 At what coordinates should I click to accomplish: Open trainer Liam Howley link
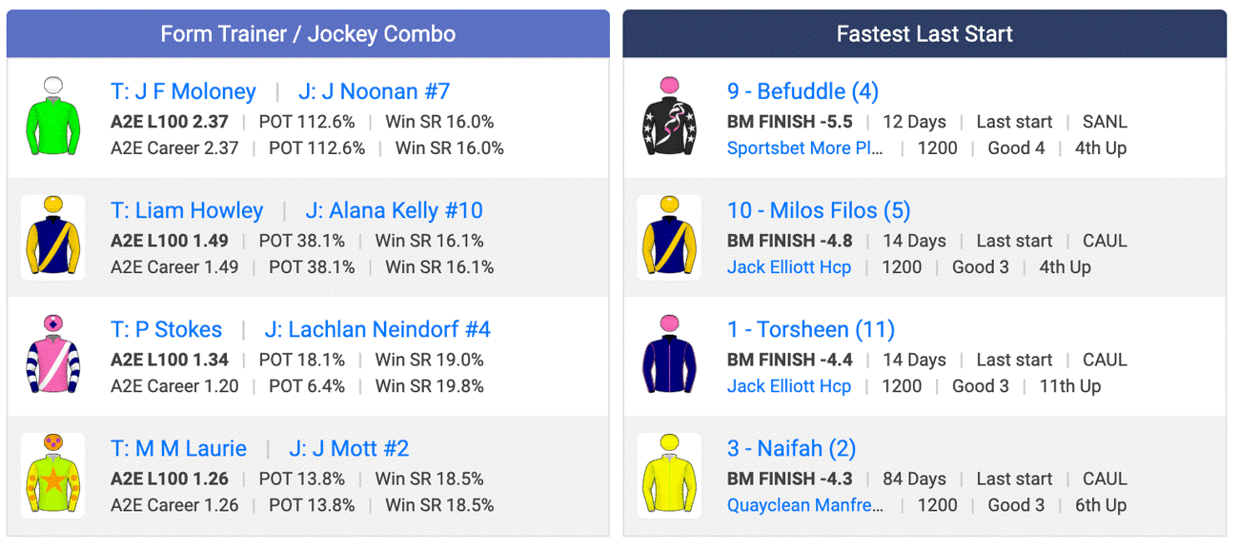point(187,210)
